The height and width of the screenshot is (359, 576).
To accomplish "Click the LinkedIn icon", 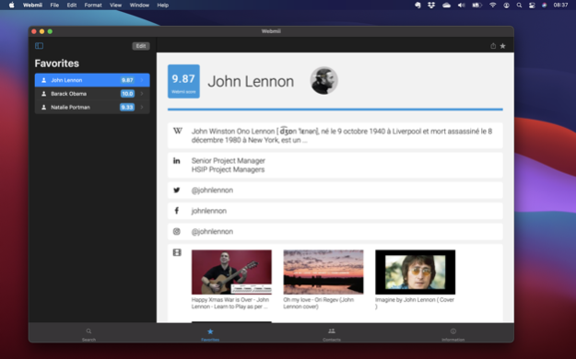I will point(177,160).
